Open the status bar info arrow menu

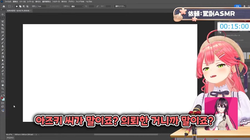point(36,134)
